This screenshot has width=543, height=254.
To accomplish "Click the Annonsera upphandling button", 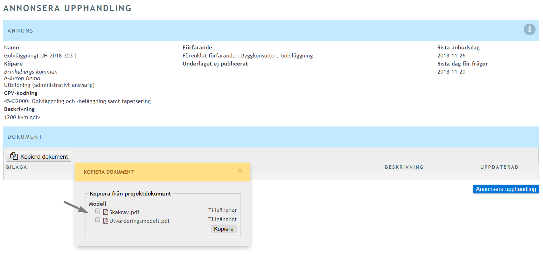I will pos(506,189).
